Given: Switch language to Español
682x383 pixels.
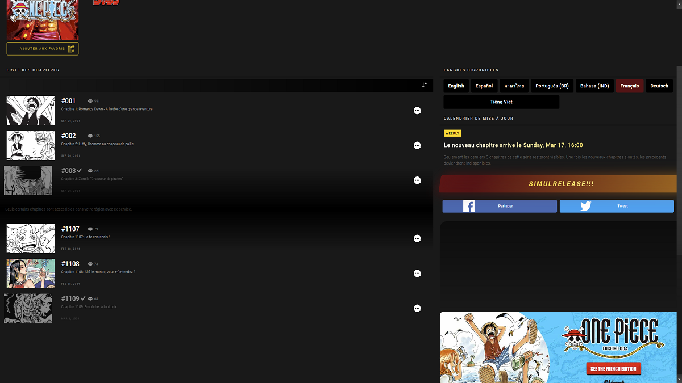Looking at the screenshot, I should [484, 86].
